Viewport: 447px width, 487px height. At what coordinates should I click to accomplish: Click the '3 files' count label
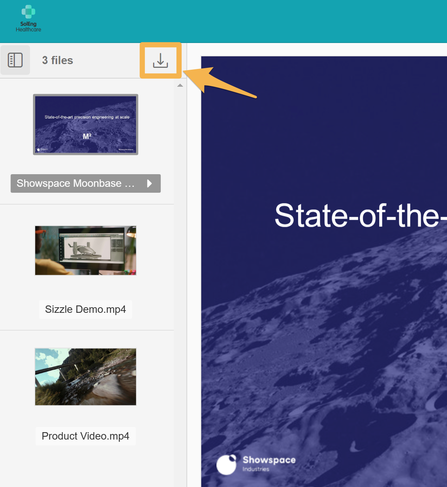pos(57,60)
